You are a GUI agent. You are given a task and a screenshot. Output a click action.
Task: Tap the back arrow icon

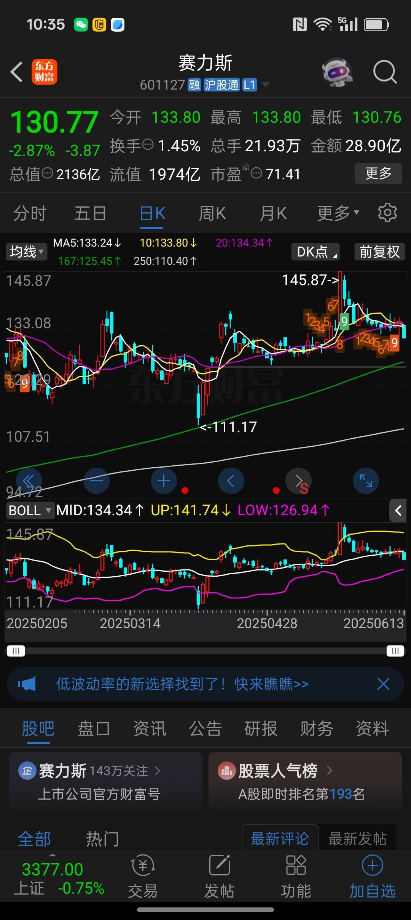16,72
